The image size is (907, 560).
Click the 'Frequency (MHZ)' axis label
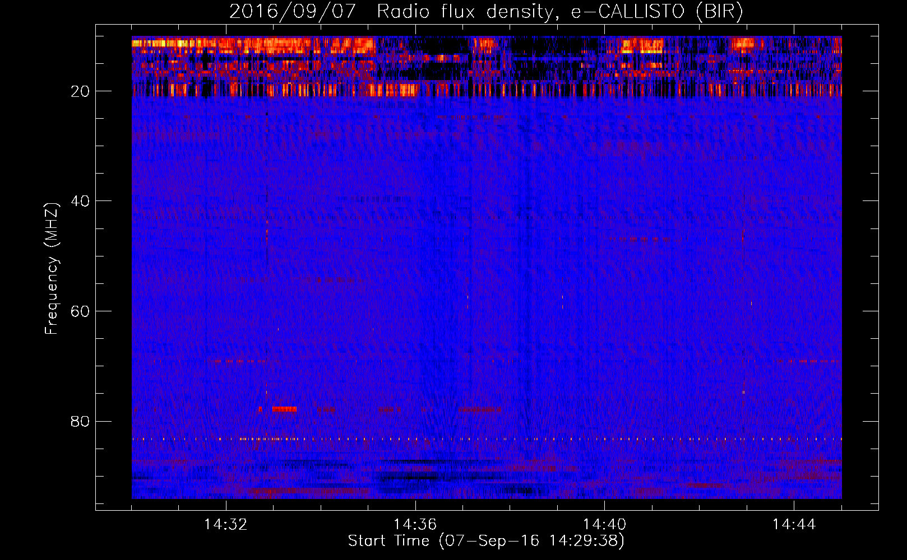point(52,268)
